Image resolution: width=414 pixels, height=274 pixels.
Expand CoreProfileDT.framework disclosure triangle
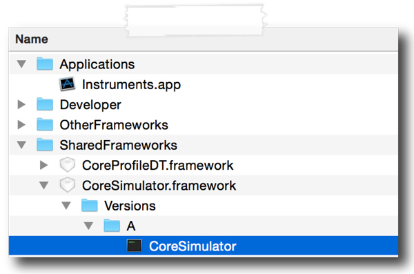[x=43, y=165]
